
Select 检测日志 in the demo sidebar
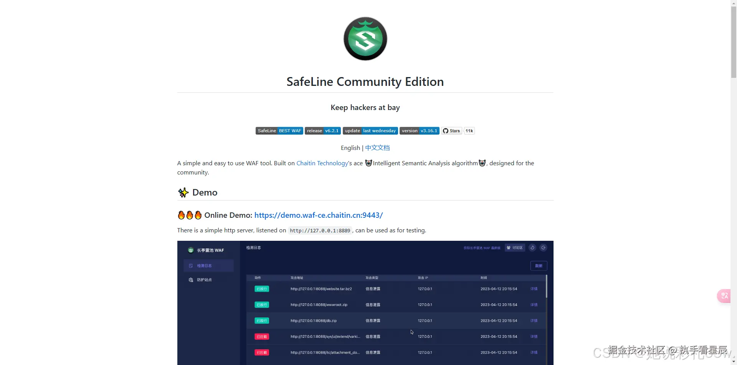208,266
